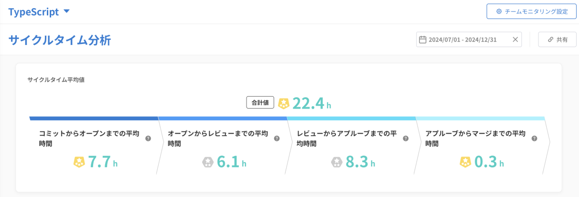
Task: Open help icon for レビューからアプルーブまでの平均時間
Action: tap(406, 138)
